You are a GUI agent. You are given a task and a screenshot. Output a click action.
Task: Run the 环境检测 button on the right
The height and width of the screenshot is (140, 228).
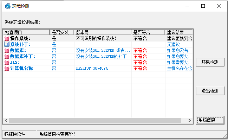pos(210,62)
